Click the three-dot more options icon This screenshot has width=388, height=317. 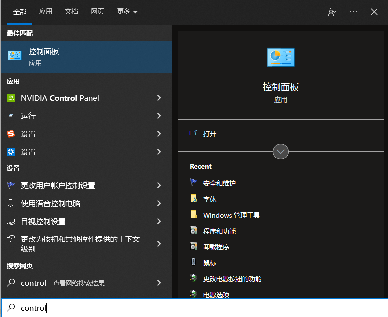click(x=353, y=12)
